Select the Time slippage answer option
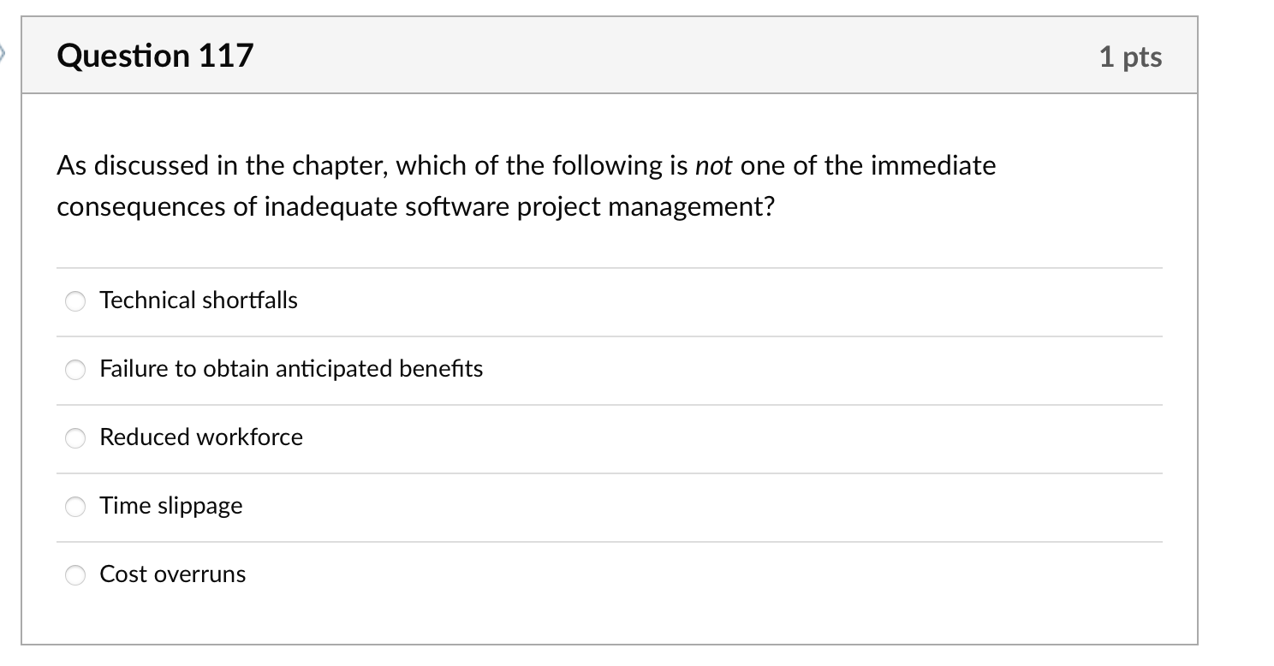Screen dimensions: 1274x666 tap(170, 506)
